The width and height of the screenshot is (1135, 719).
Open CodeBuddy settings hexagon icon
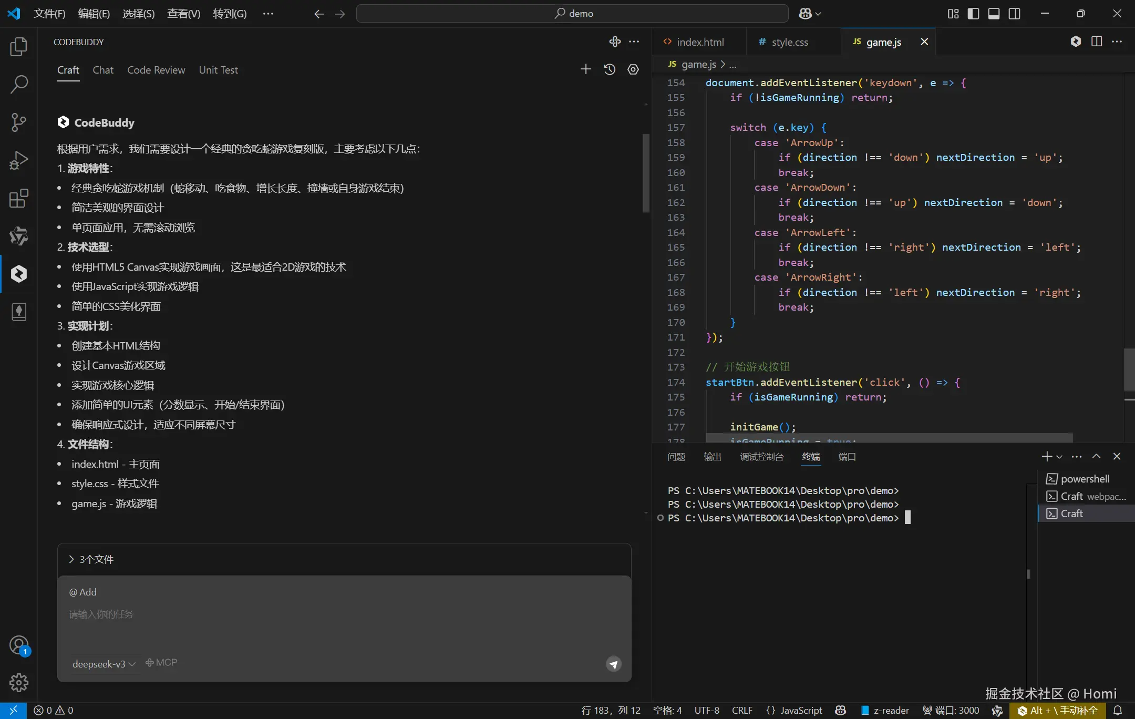[633, 69]
